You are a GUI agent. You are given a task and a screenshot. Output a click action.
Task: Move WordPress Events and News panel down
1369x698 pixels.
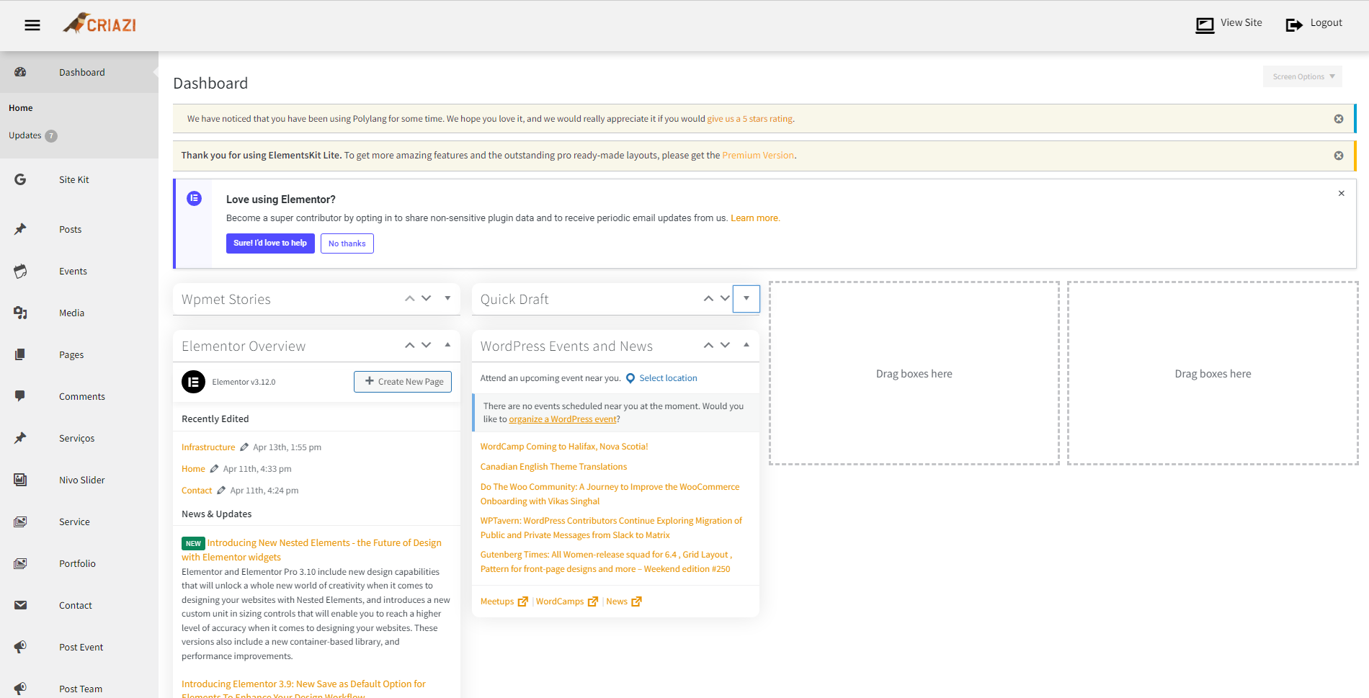(725, 345)
